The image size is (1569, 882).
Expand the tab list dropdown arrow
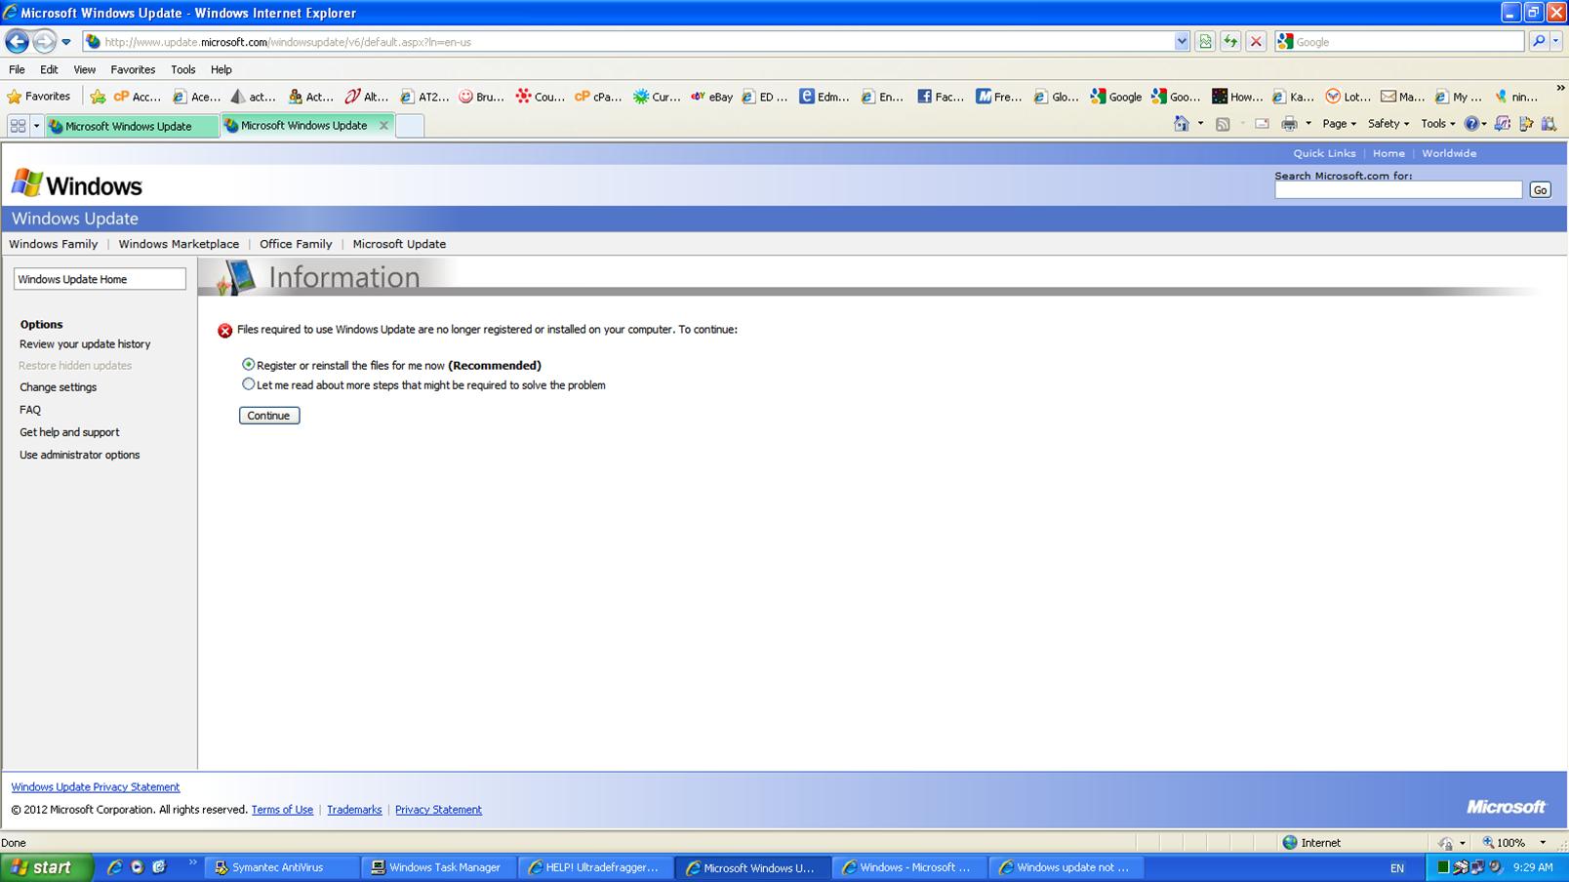click(37, 126)
